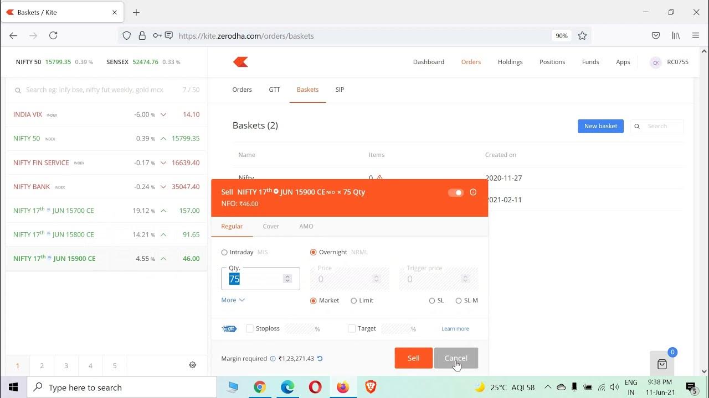Click the marketwatch search magnifier icon
The image size is (709, 398).
click(18, 90)
